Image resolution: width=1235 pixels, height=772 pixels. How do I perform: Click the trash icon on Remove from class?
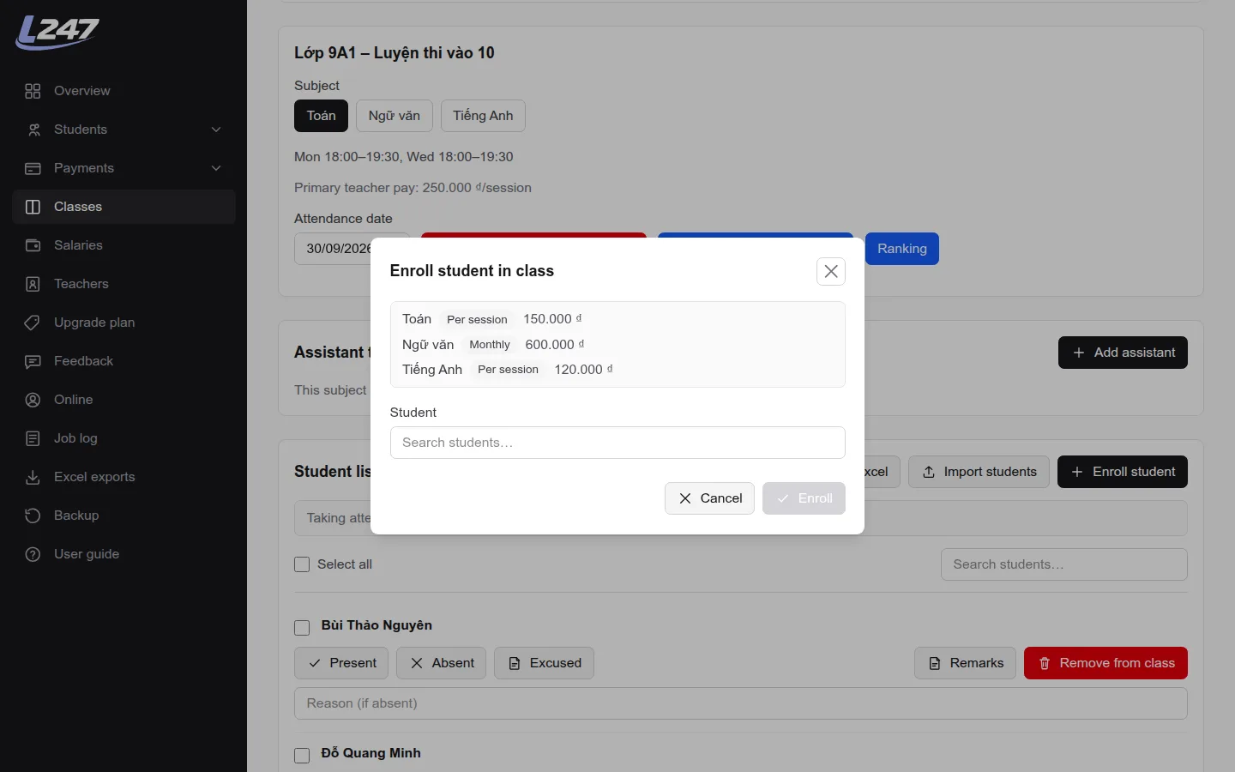tap(1045, 663)
